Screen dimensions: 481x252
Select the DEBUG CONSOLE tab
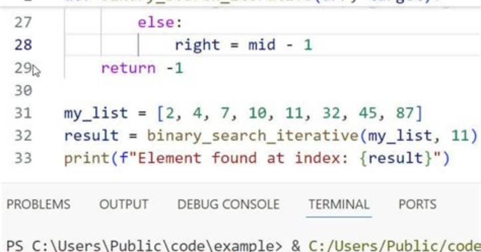228,204
